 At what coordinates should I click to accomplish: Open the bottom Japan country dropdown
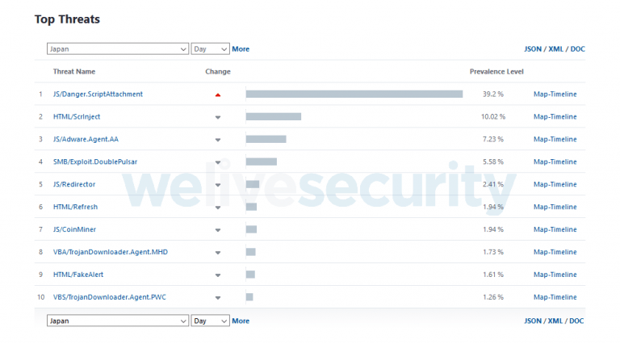pyautogui.click(x=117, y=321)
